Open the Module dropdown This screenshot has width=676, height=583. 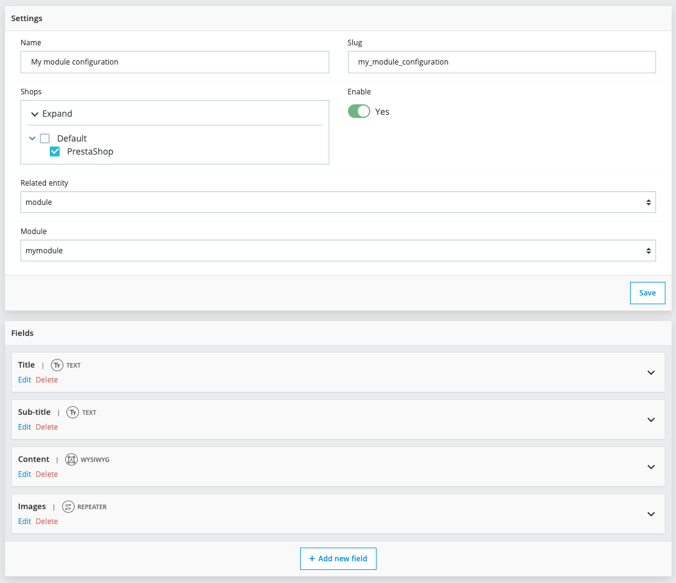click(x=338, y=251)
